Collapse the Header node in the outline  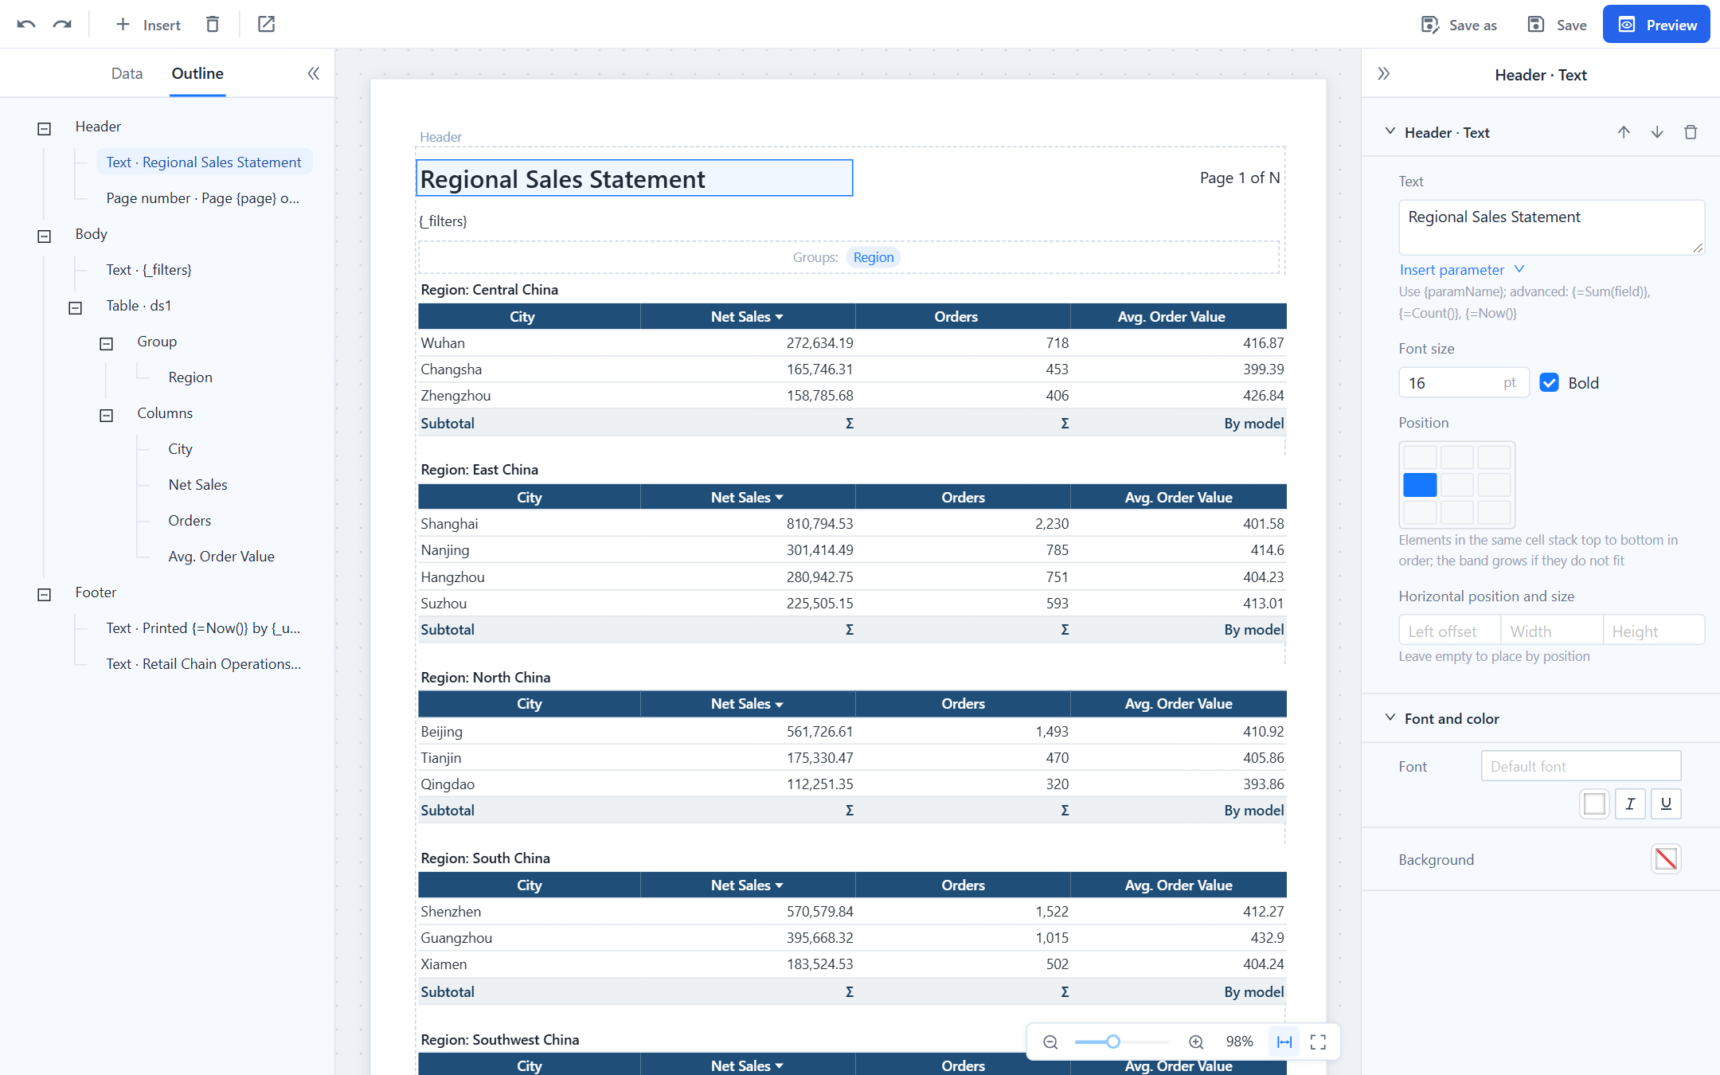click(x=45, y=128)
